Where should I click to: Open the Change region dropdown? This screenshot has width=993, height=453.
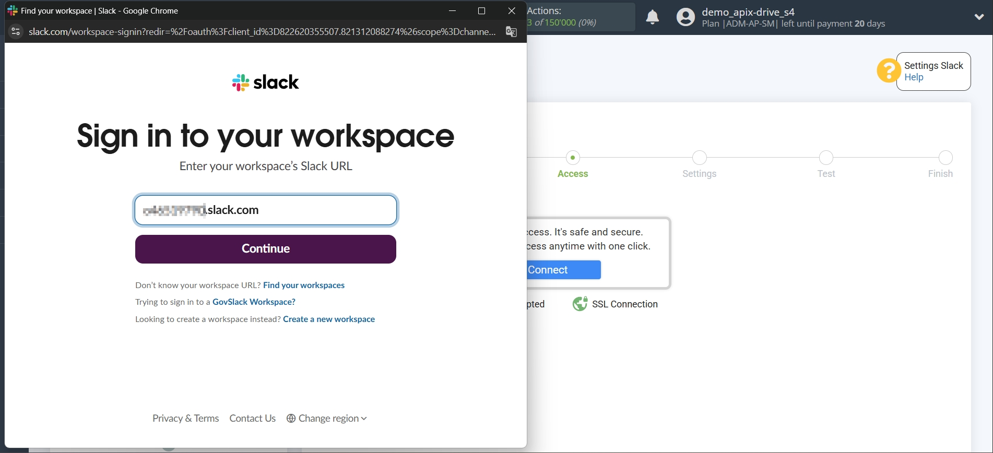coord(327,419)
